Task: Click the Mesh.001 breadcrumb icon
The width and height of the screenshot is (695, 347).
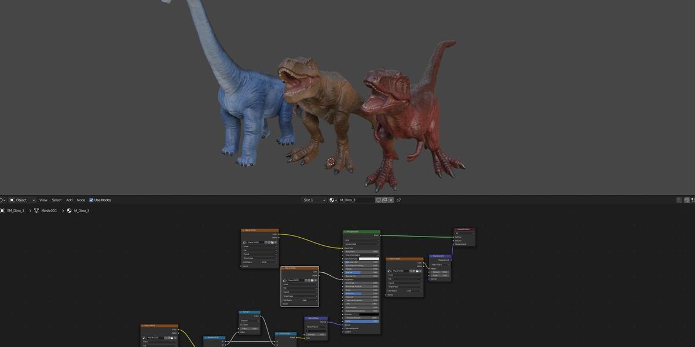Action: 36,211
